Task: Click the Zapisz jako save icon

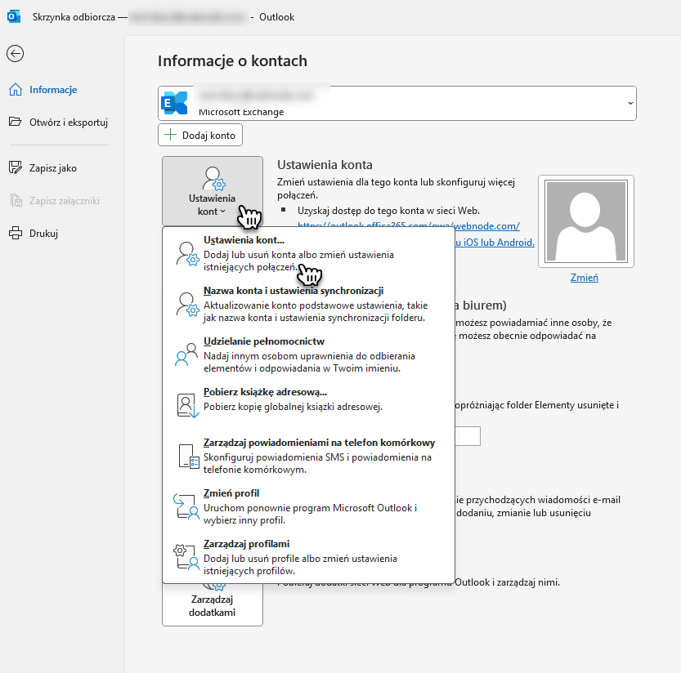Action: click(x=16, y=167)
